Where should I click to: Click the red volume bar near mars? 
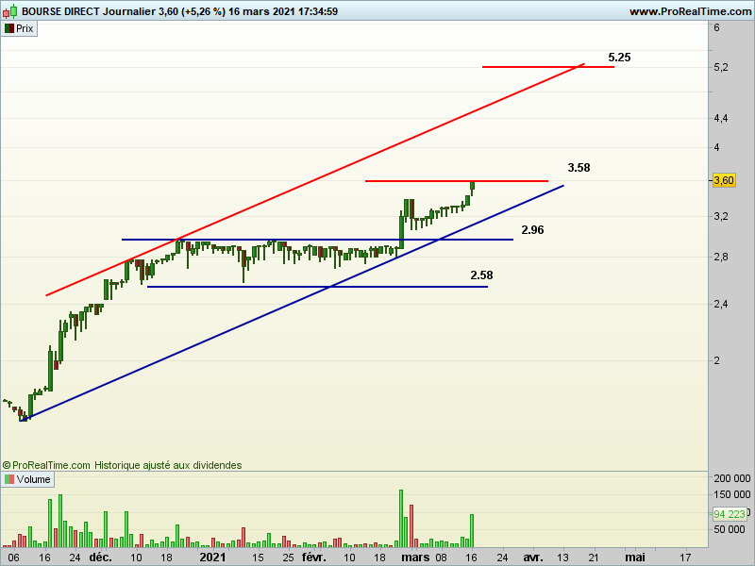tap(411, 524)
